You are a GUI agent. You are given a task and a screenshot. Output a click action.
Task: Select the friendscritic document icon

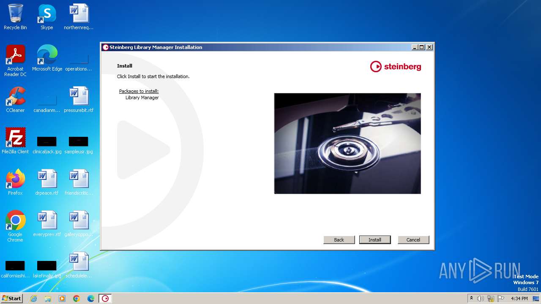pos(79,182)
